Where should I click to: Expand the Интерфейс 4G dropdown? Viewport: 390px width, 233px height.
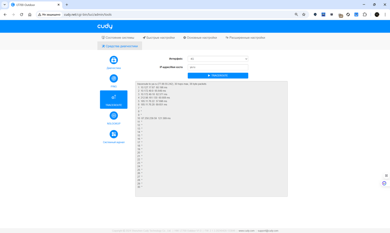coord(218,59)
